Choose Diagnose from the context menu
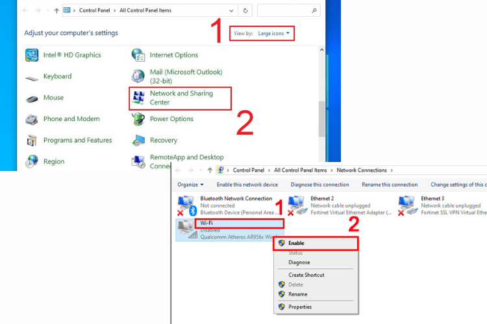The image size is (487, 324). [x=316, y=262]
